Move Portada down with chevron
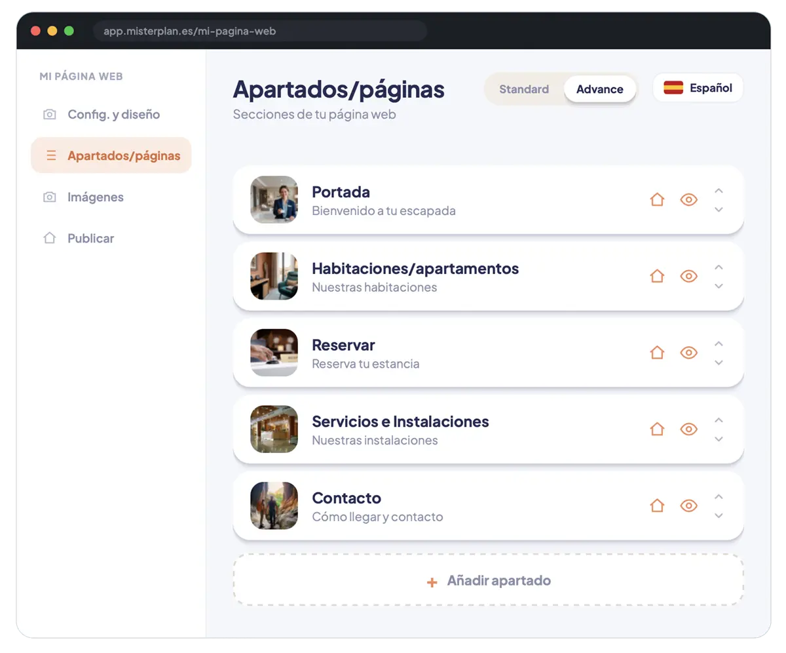 point(719,209)
